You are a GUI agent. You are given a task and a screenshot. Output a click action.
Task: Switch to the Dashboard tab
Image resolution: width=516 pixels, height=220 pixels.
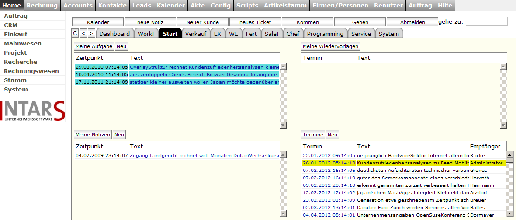tap(114, 34)
